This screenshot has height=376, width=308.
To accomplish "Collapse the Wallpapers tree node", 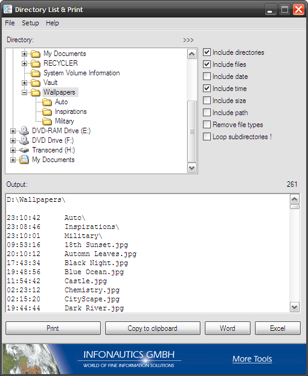I will pyautogui.click(x=24, y=92).
